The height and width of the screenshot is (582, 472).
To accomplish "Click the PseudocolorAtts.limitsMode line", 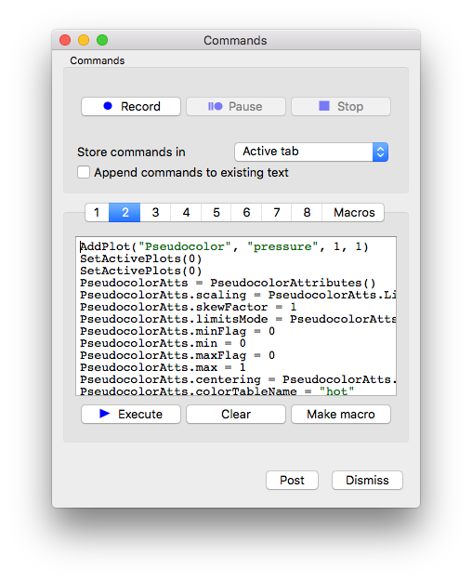I will click(238, 319).
